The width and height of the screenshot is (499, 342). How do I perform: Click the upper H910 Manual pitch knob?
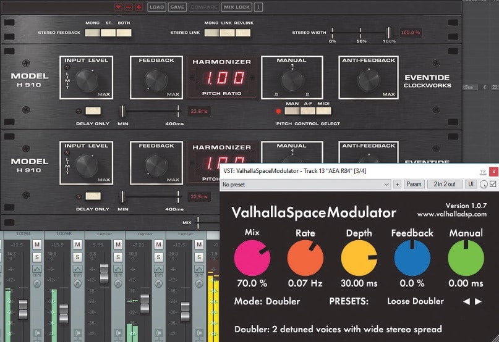click(x=292, y=80)
